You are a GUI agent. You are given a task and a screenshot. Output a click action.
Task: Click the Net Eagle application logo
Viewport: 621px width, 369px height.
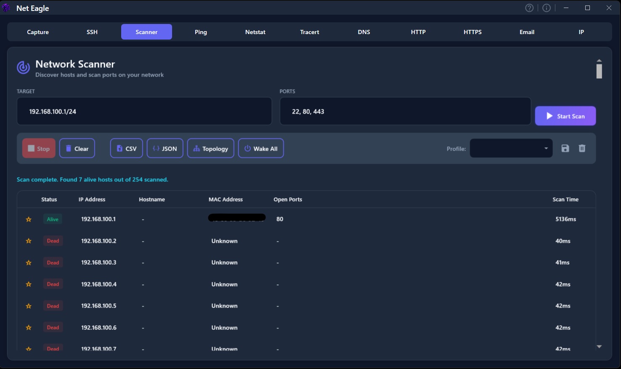coord(6,8)
